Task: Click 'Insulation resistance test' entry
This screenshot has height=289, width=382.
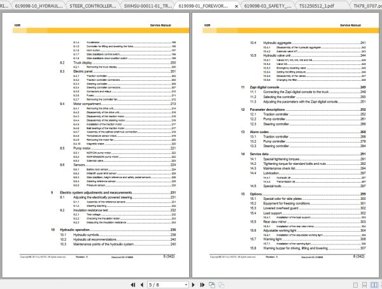Action: [90, 210]
